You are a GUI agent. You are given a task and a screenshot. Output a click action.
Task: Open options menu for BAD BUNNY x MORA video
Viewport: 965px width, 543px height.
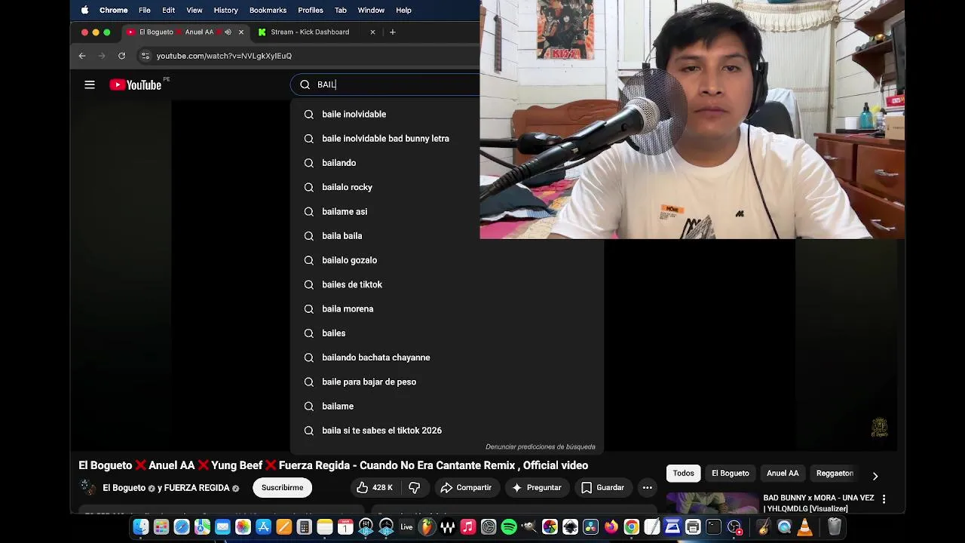(x=884, y=499)
